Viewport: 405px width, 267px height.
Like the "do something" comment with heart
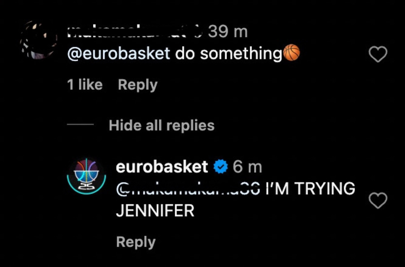pos(378,54)
